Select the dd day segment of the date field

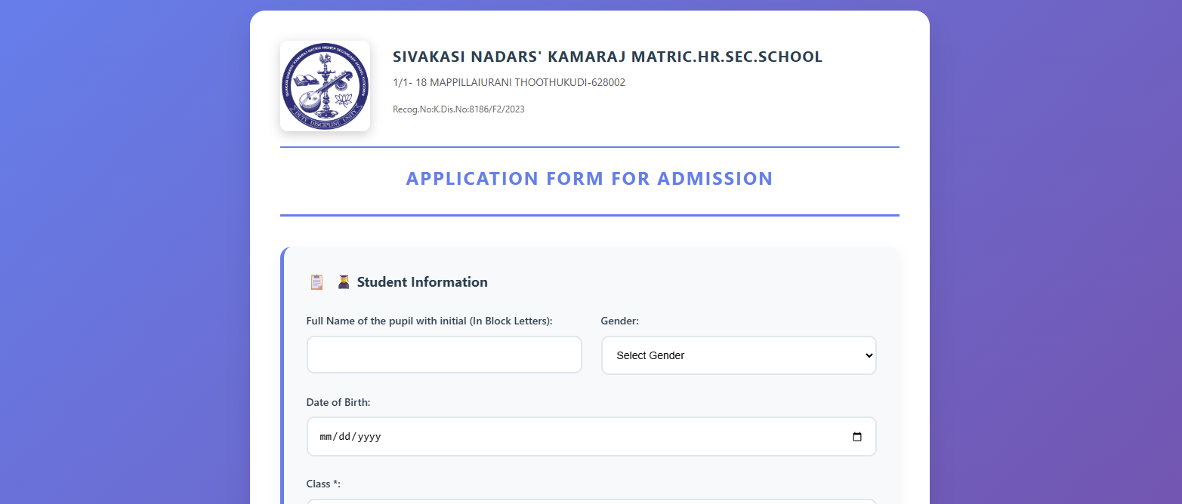345,436
